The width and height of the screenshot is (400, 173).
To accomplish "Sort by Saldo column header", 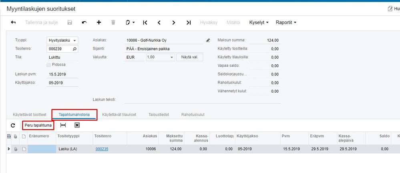I will 379,138.
